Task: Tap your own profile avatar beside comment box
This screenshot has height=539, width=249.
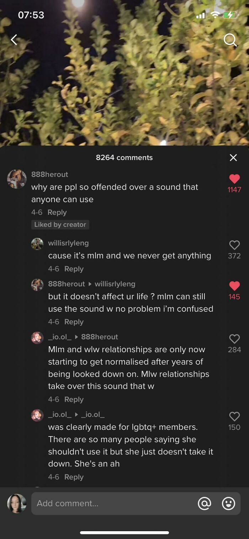Action: [17, 503]
